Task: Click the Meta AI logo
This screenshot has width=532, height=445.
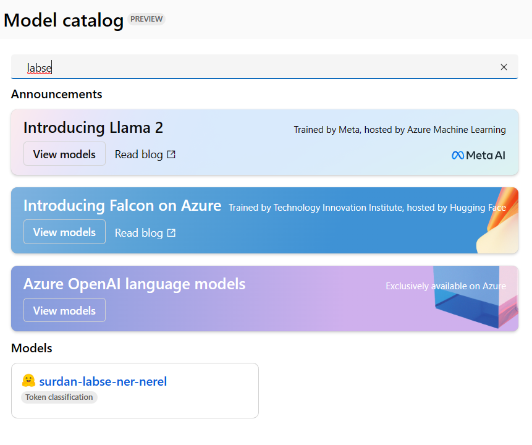Action: [x=478, y=155]
